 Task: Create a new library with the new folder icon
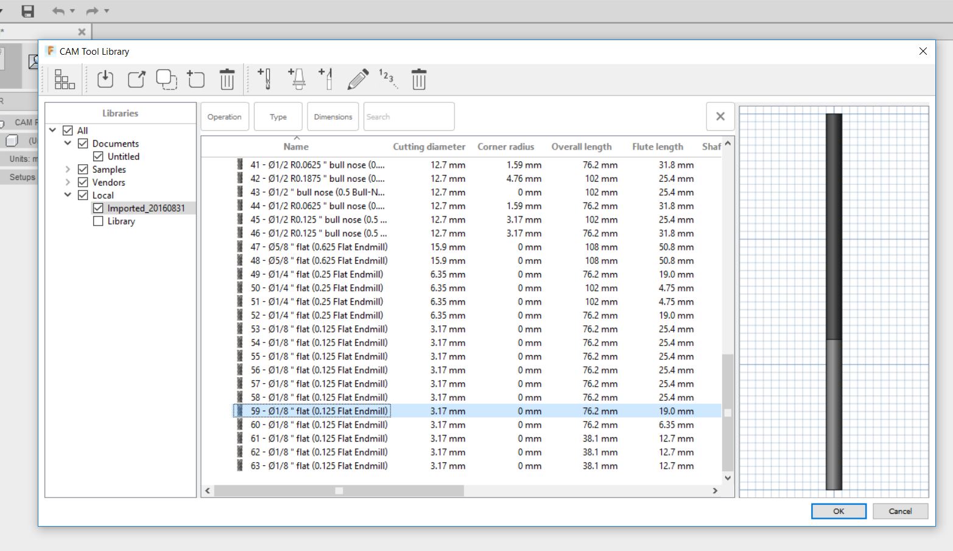point(195,79)
